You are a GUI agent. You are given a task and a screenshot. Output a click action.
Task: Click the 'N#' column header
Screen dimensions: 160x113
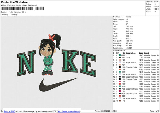117,53
